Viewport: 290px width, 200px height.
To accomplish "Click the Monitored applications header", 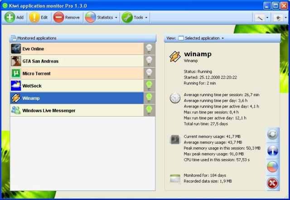I will 82,38.
